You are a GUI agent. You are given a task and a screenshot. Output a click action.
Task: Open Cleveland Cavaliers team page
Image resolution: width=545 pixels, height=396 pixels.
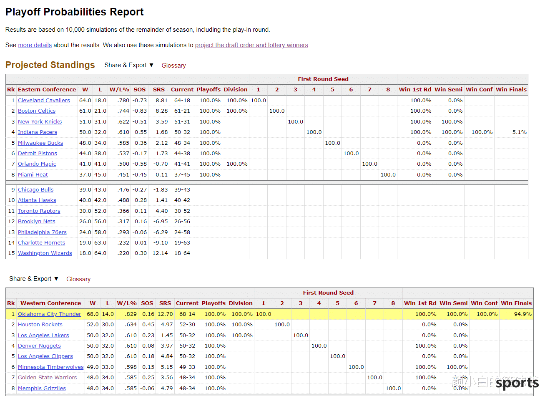(44, 101)
